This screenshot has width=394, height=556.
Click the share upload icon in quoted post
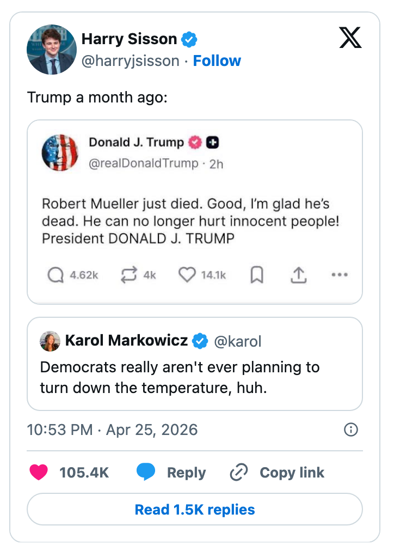[x=297, y=275]
